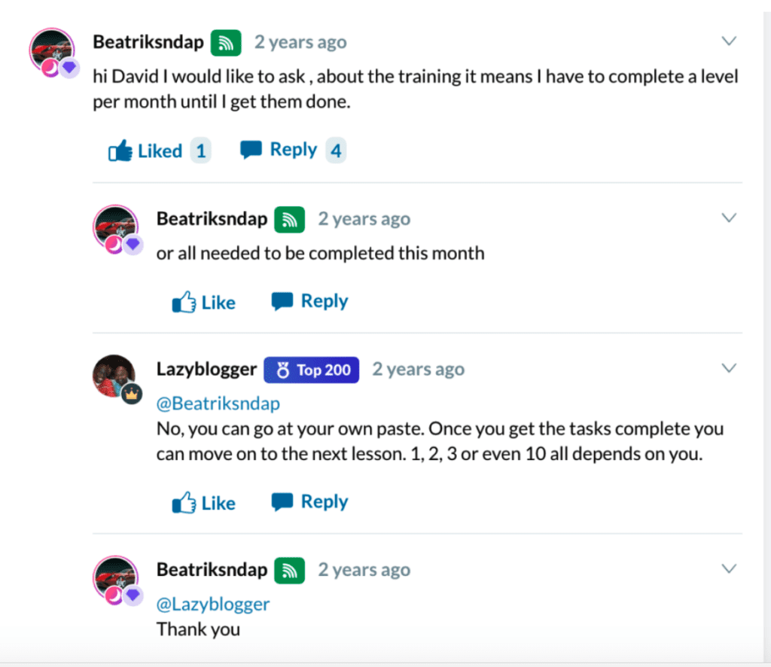Open Lazyblogger's profile avatar
Viewport: 771px width, 667px height.
[x=114, y=376]
